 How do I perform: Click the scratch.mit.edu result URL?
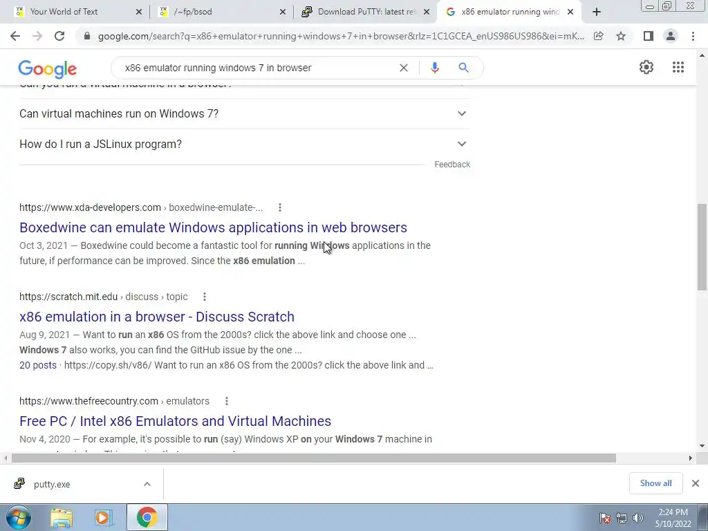[x=104, y=297]
